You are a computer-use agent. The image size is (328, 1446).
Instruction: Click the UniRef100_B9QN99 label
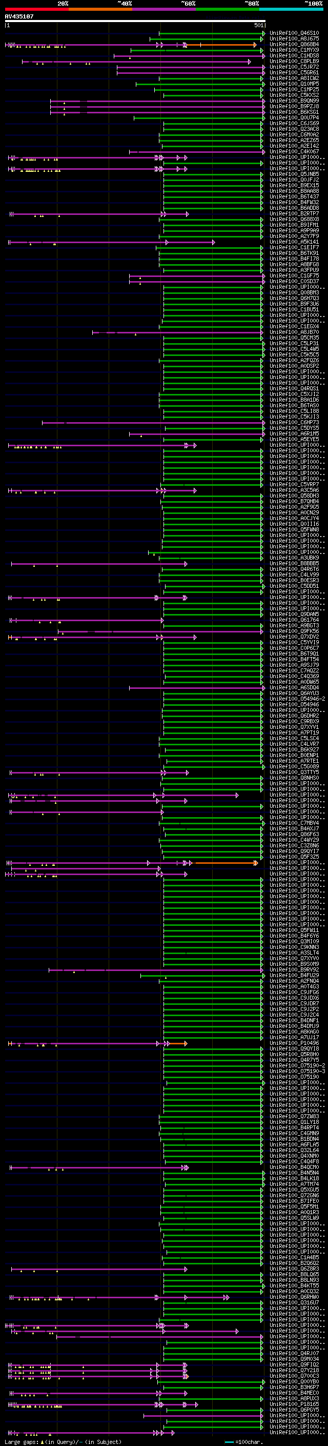click(x=294, y=101)
